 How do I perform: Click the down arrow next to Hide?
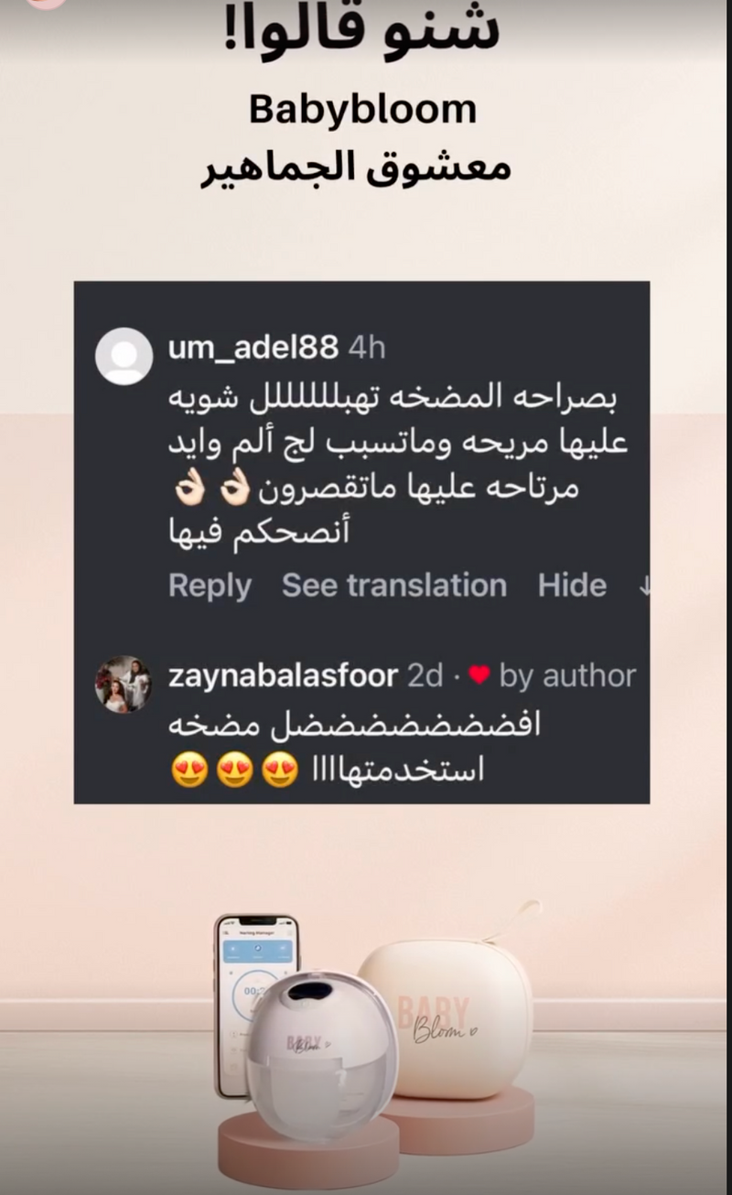[643, 587]
